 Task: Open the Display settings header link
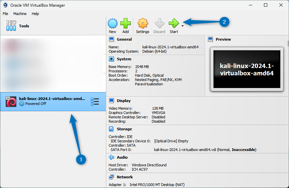tap(124, 101)
